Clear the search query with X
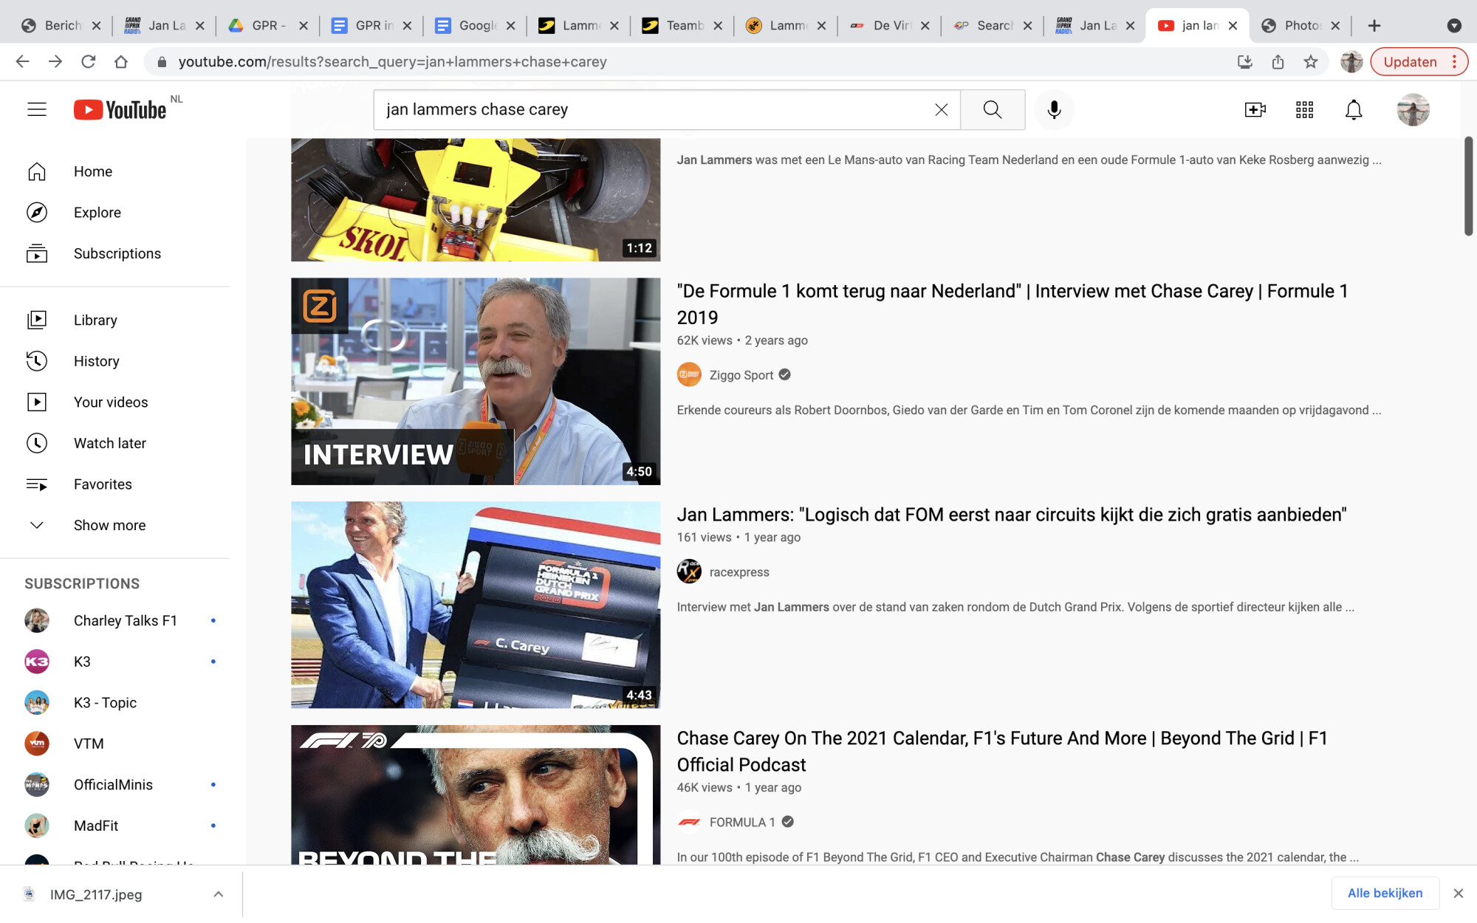Screen dimensions: 1477x923 [941, 109]
